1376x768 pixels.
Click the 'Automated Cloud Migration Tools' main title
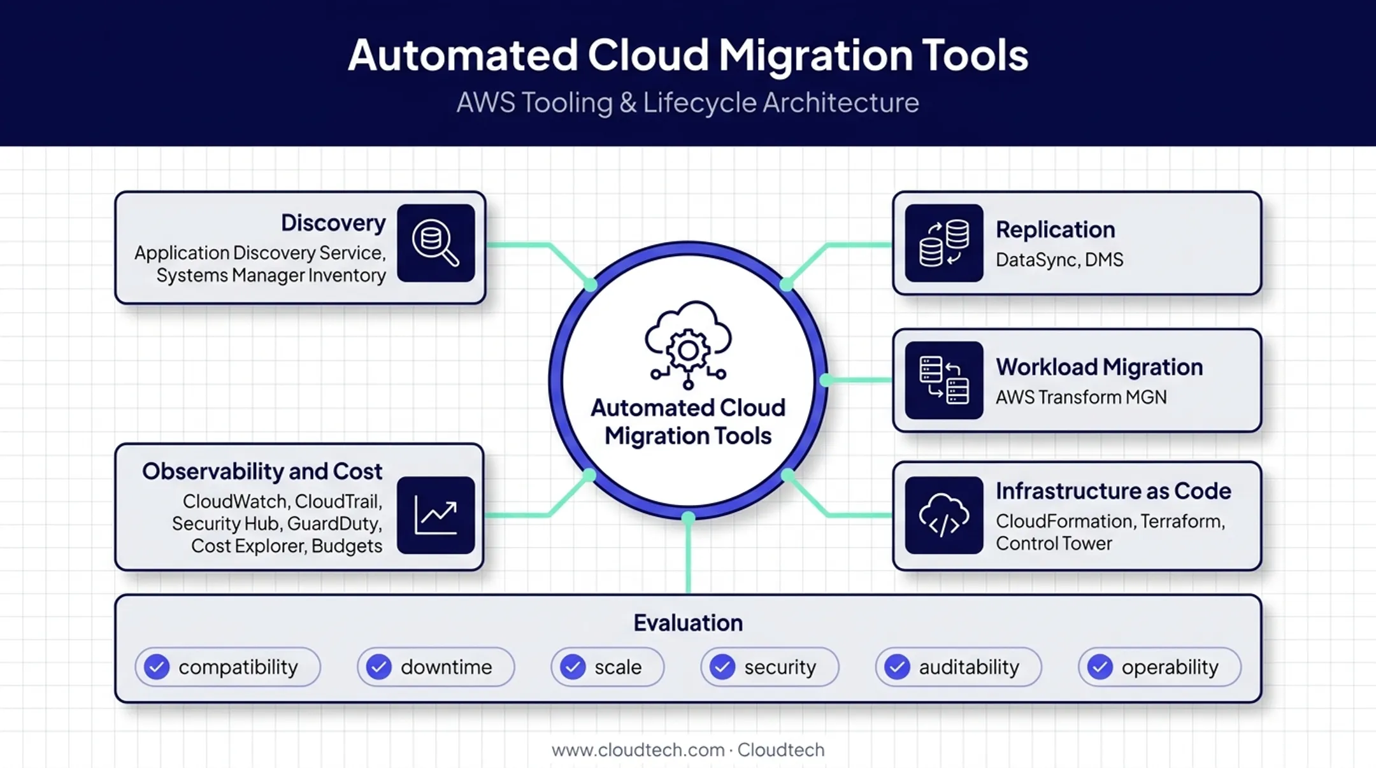pyautogui.click(x=688, y=55)
